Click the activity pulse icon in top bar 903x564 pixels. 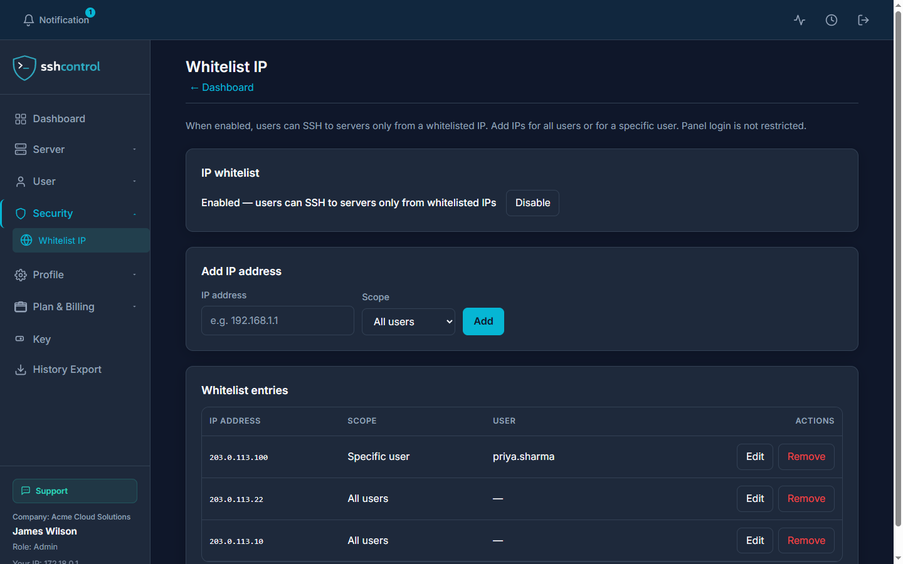[x=800, y=20]
